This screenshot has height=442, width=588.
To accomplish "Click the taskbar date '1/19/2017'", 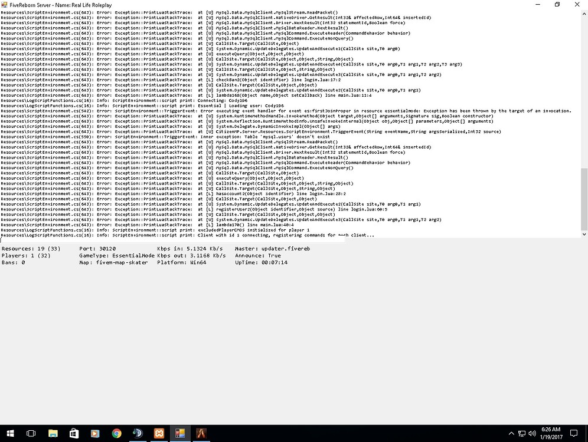I will point(551,437).
